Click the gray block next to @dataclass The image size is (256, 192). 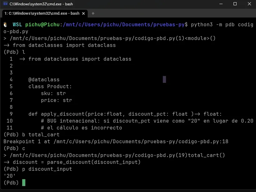click(x=164, y=79)
